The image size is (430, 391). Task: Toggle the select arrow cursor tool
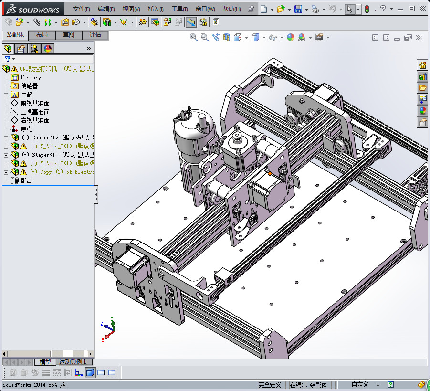(x=350, y=9)
